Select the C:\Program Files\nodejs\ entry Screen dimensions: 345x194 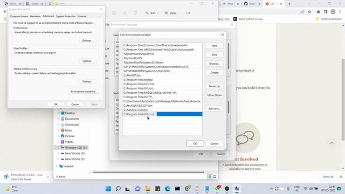click(162, 80)
